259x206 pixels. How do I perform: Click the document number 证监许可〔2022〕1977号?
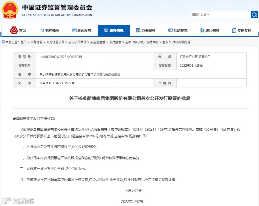[57, 83]
